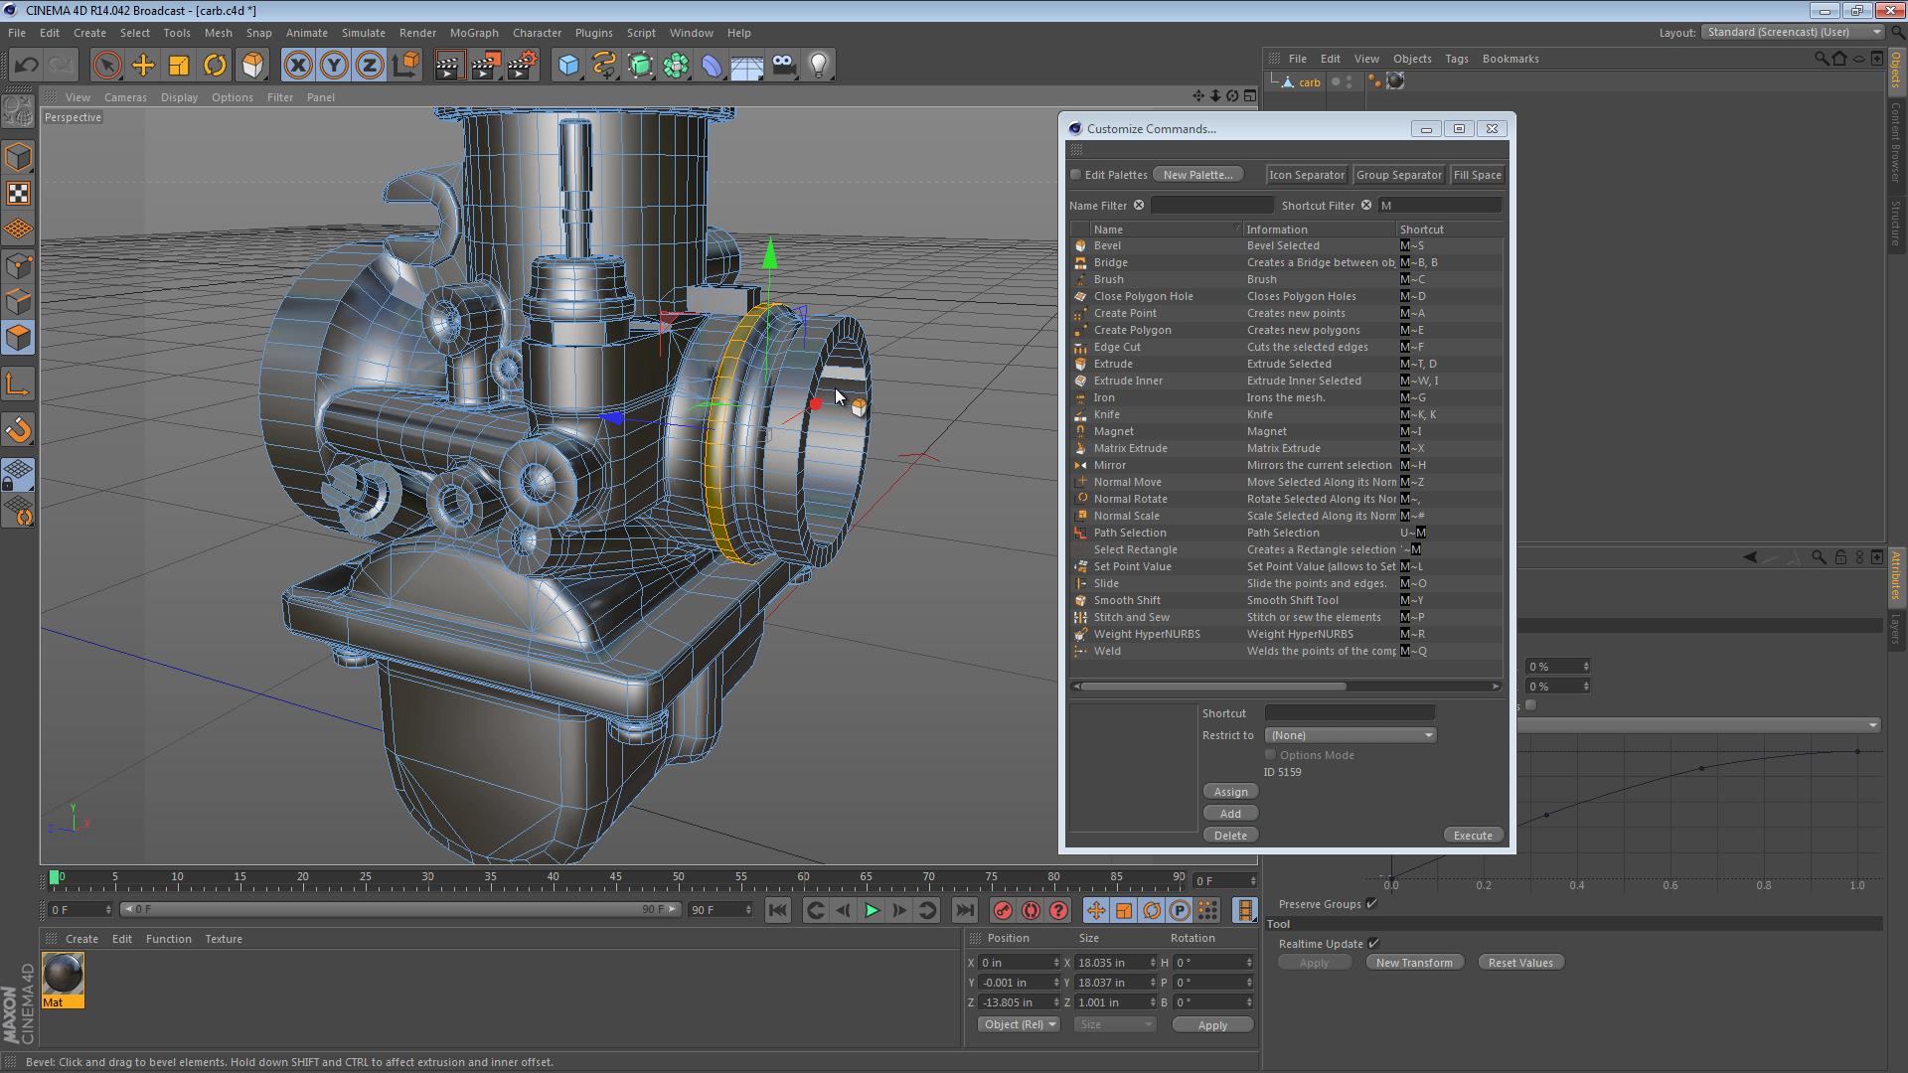1908x1073 pixels.
Task: Open MoGraph menu in menu bar
Action: coord(472,33)
